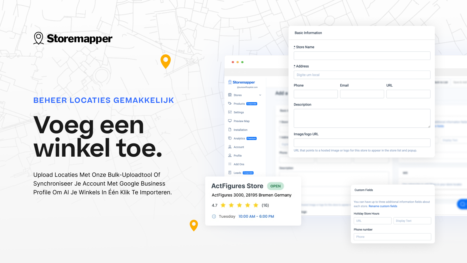Click the Display Text field
This screenshot has height=263, width=467.
click(412, 221)
